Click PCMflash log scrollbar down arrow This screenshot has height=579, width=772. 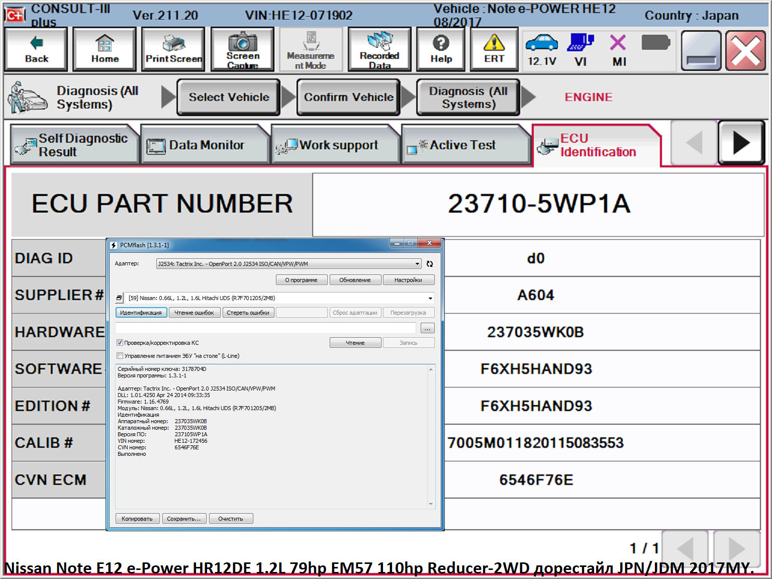tap(431, 504)
